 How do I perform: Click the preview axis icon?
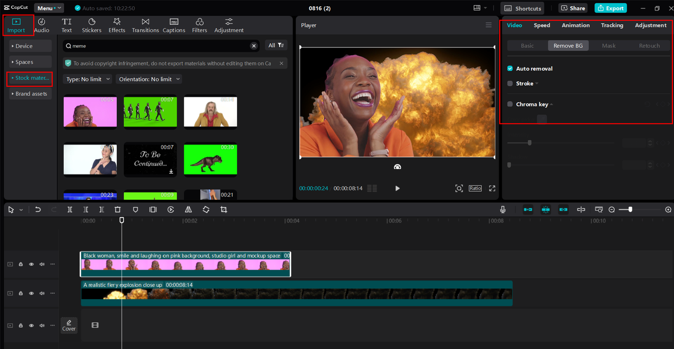pos(581,209)
